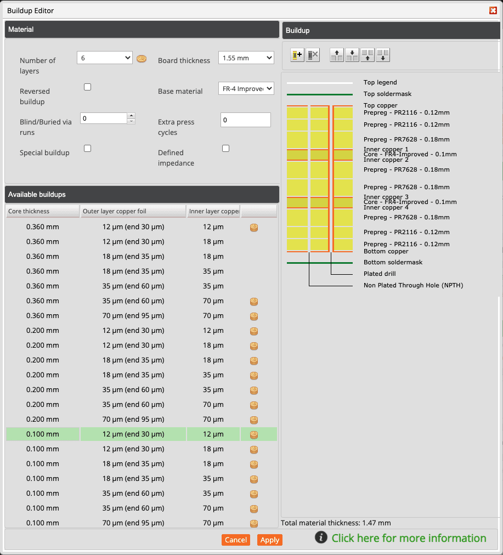Sort by Core thickness column header

pyautogui.click(x=42, y=211)
